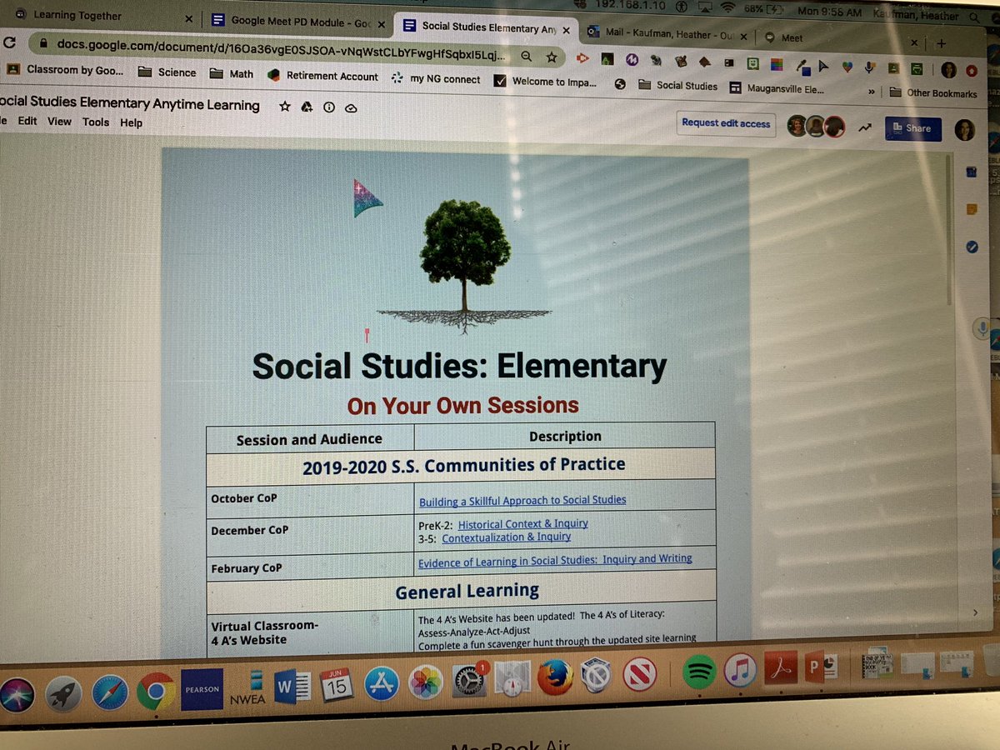Click the microphone extension in Chrome's toolbar

click(869, 66)
